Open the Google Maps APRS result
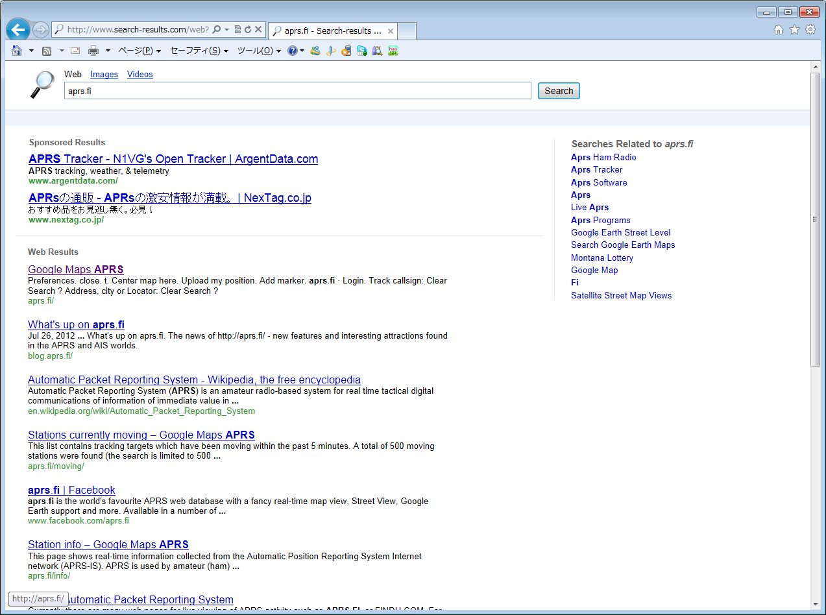The height and width of the screenshot is (615, 826). coord(75,269)
